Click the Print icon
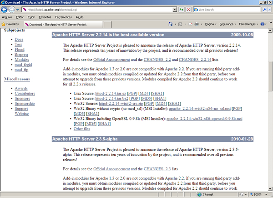The width and height of the screenshot is (273, 198). (197, 24)
